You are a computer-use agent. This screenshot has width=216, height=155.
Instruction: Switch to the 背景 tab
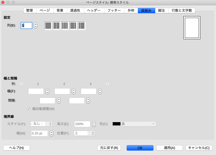pyautogui.click(x=60, y=10)
